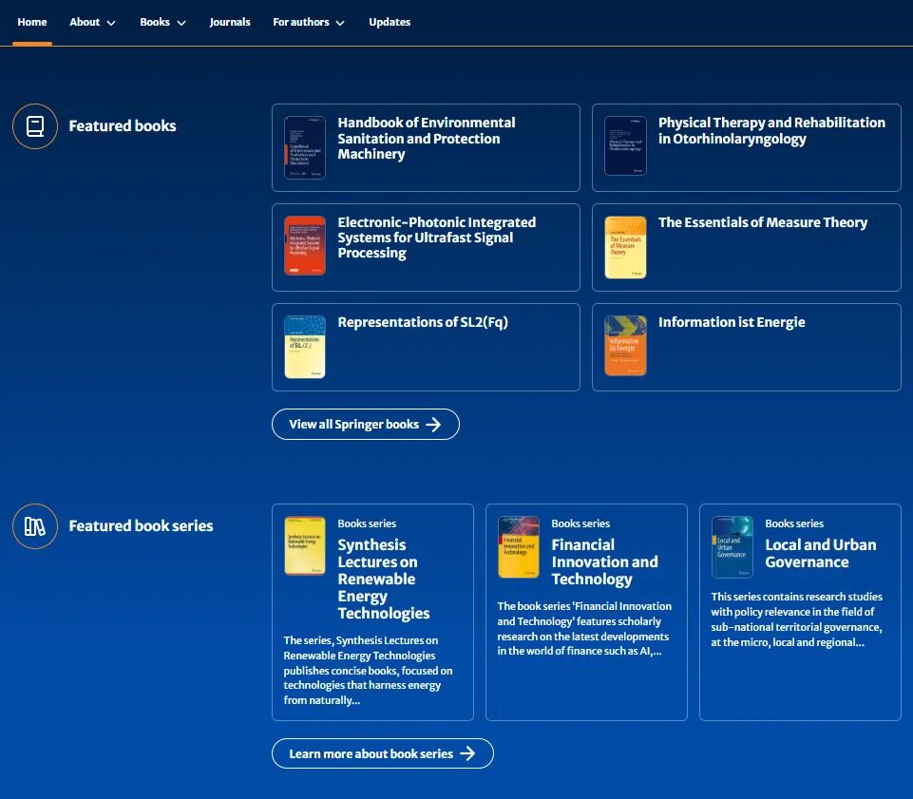Click Financial Innovation and Technology series cover
Image resolution: width=913 pixels, height=799 pixels.
pyautogui.click(x=519, y=547)
